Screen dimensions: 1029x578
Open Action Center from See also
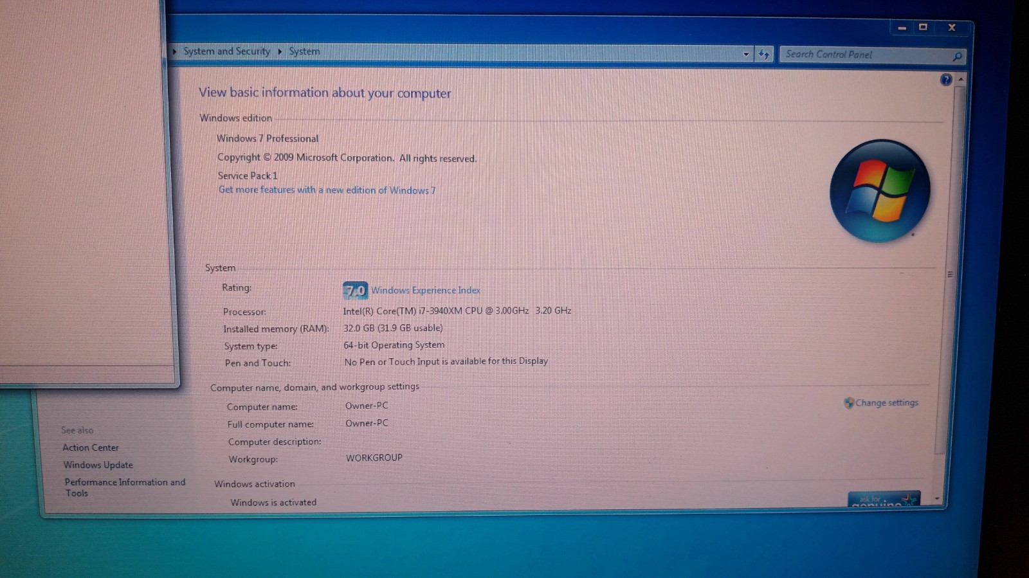(x=91, y=447)
